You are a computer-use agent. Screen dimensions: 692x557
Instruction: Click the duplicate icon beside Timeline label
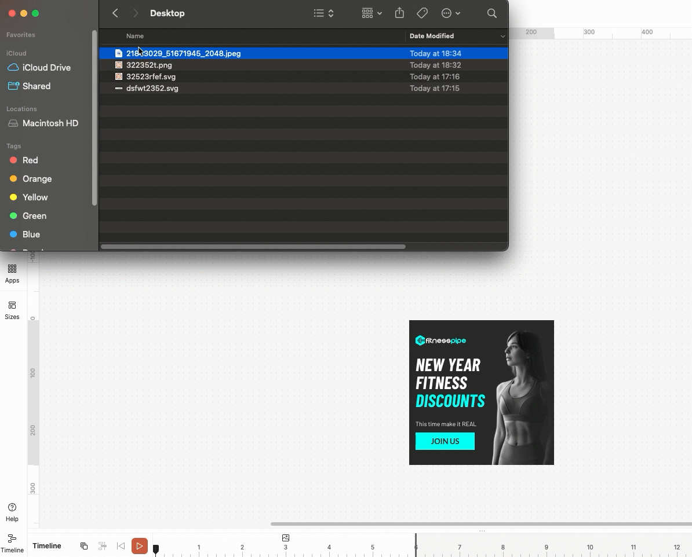(84, 546)
